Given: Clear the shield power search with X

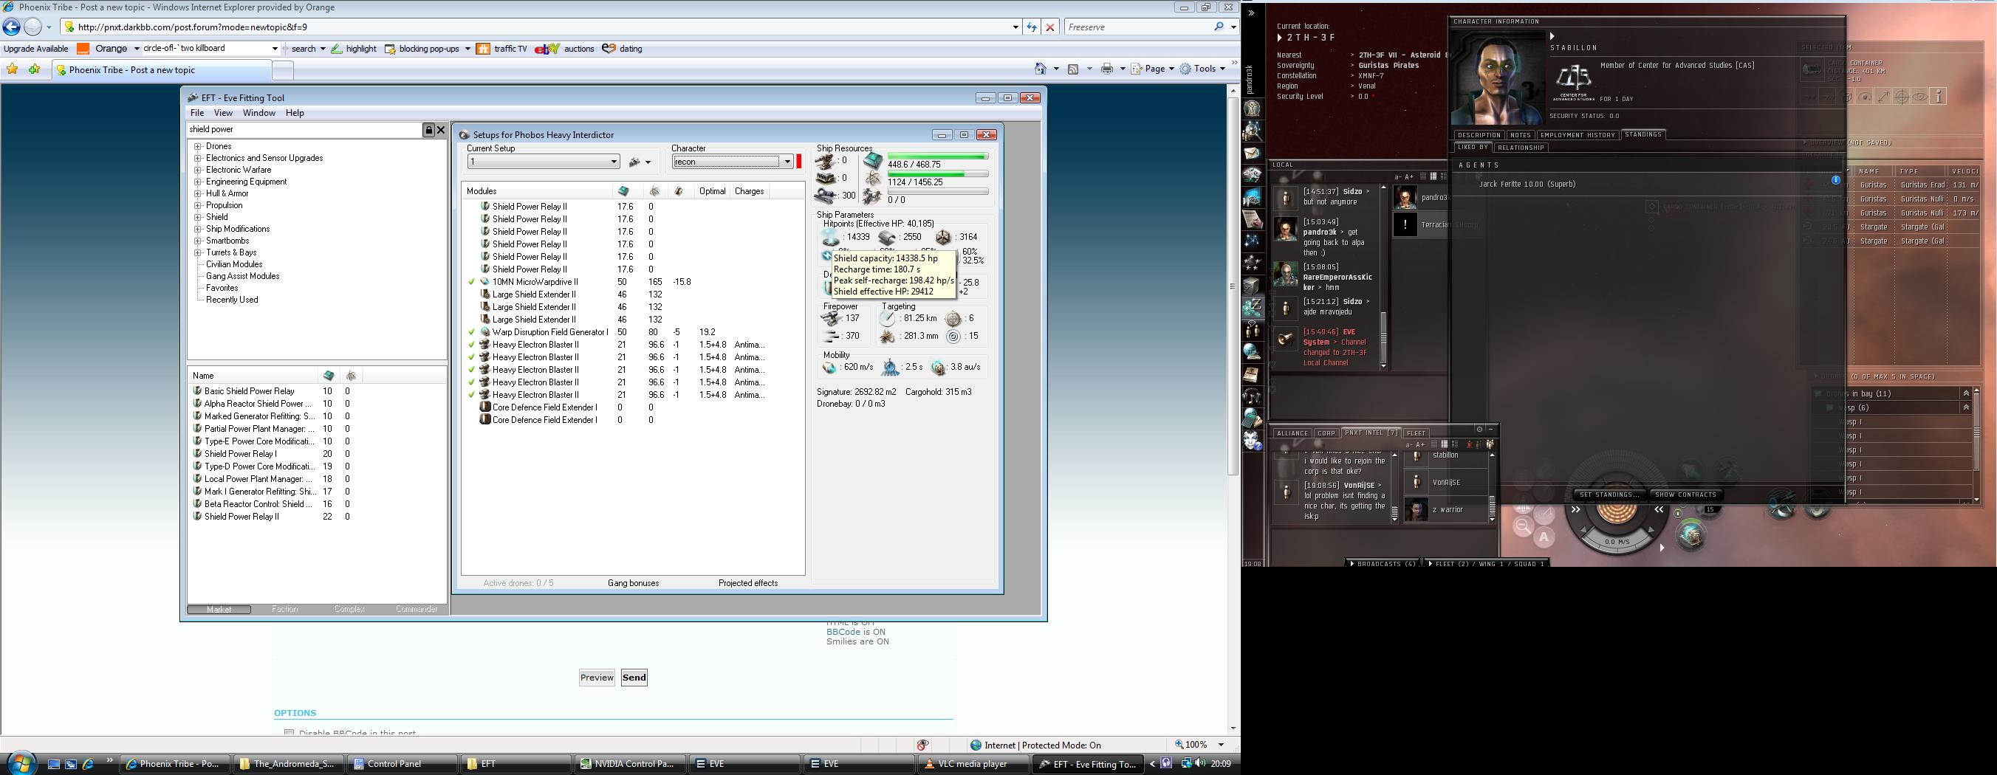Looking at the screenshot, I should (441, 130).
